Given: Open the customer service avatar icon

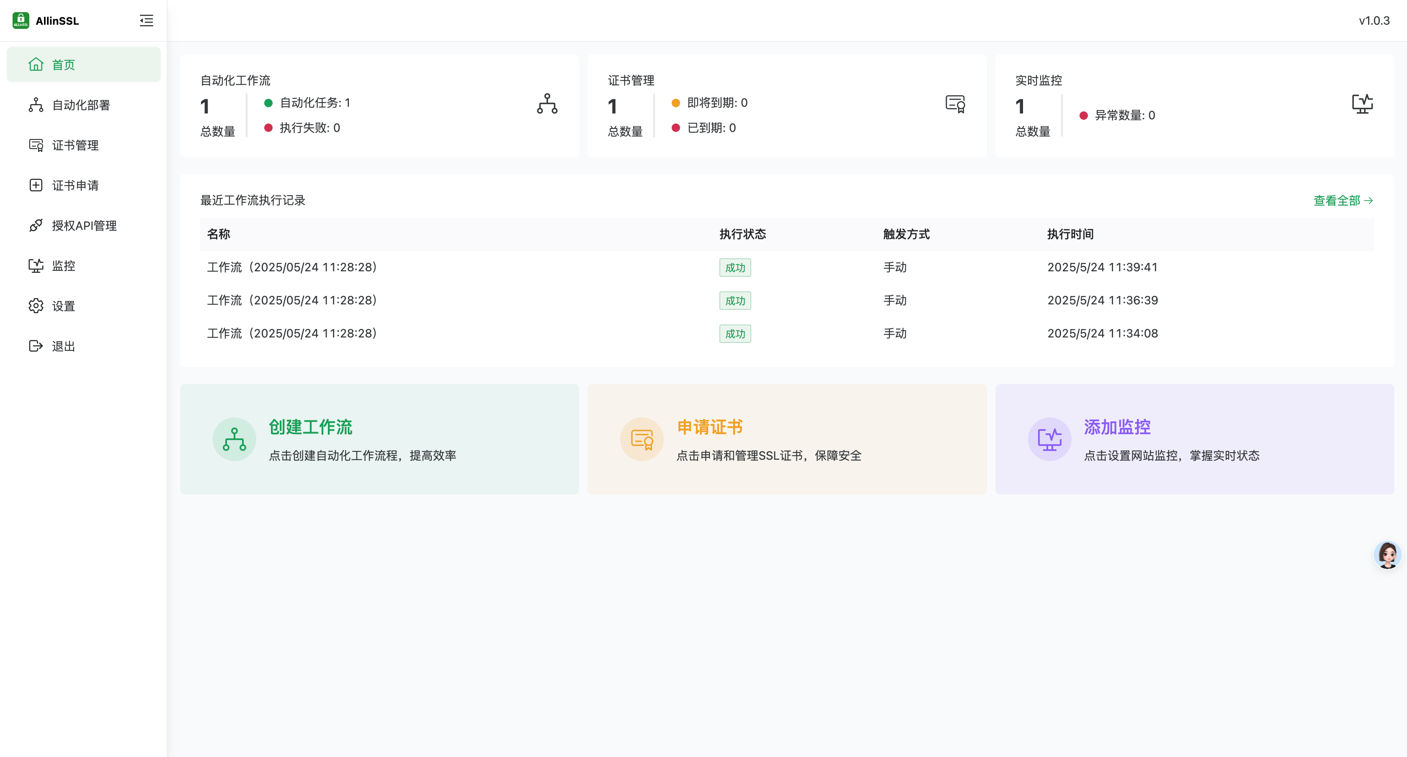Looking at the screenshot, I should pos(1387,555).
